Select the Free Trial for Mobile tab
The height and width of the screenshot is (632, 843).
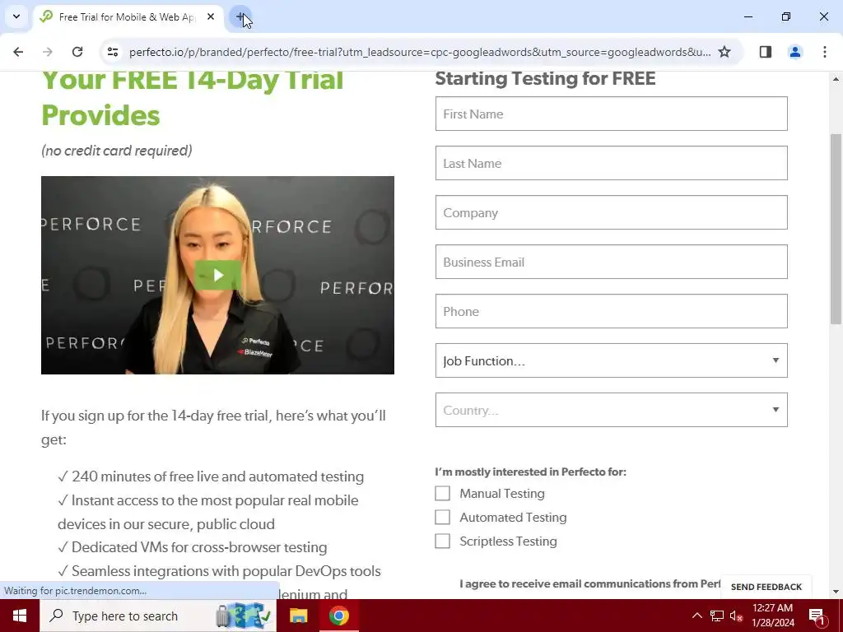(127, 16)
